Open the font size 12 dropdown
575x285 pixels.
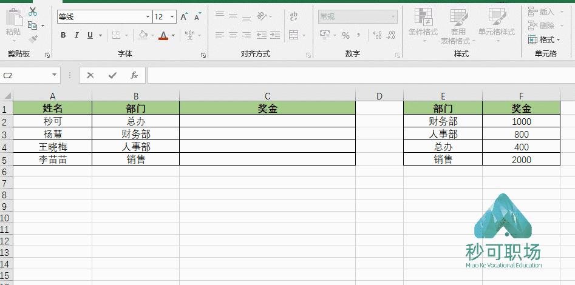[x=172, y=17]
